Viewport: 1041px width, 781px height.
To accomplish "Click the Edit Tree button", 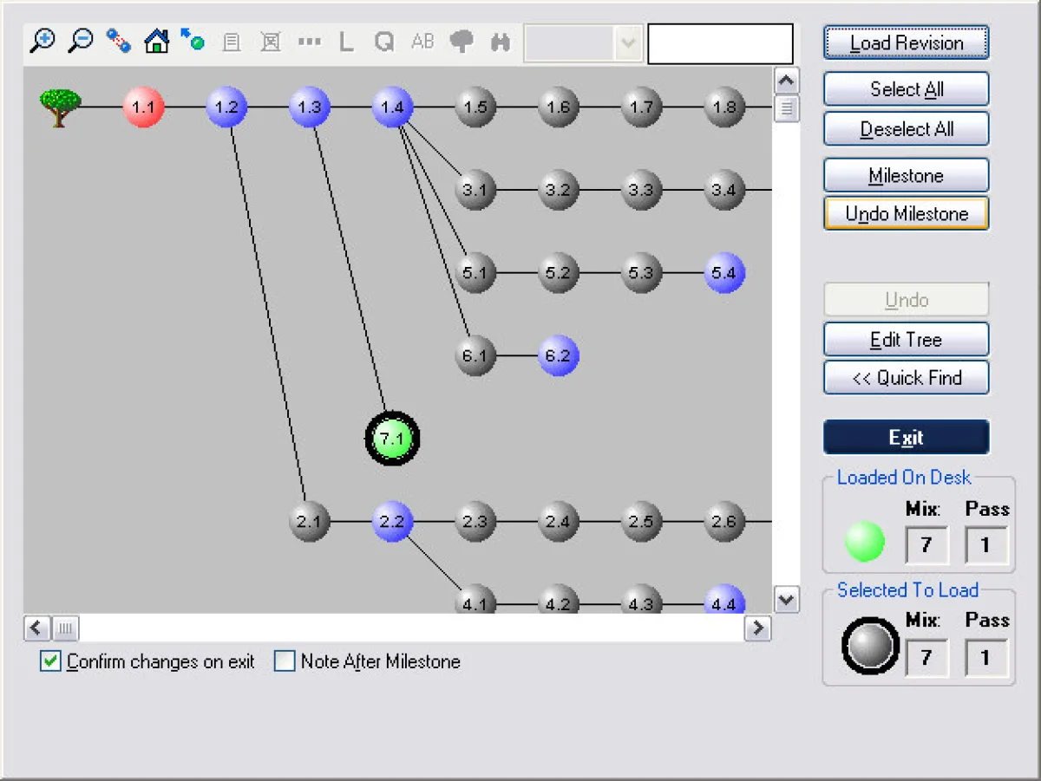I will [907, 340].
